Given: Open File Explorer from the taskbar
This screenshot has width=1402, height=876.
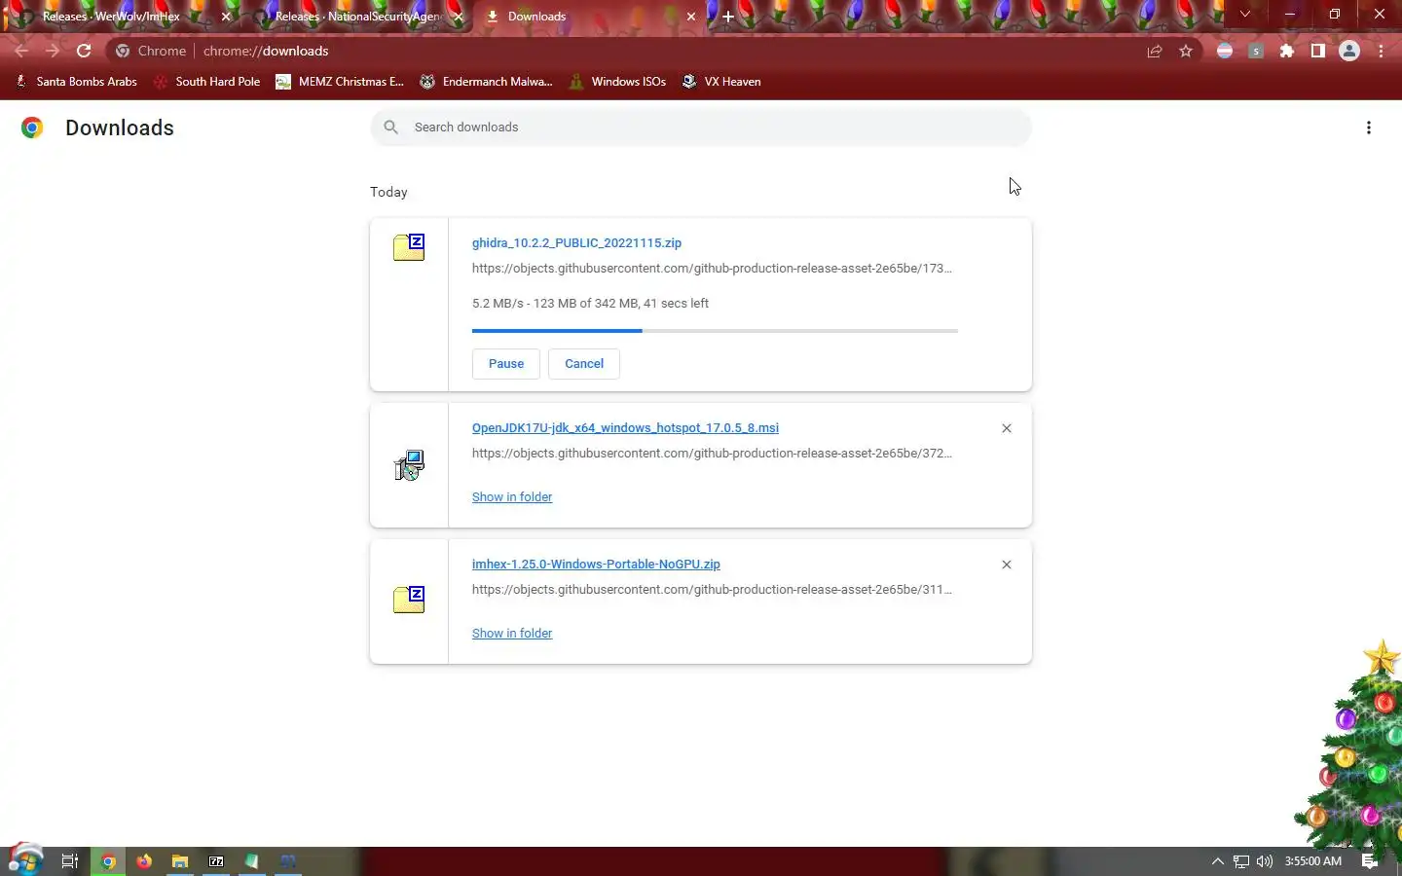Looking at the screenshot, I should click(x=180, y=861).
